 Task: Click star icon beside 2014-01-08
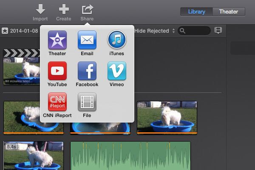coord(5,31)
